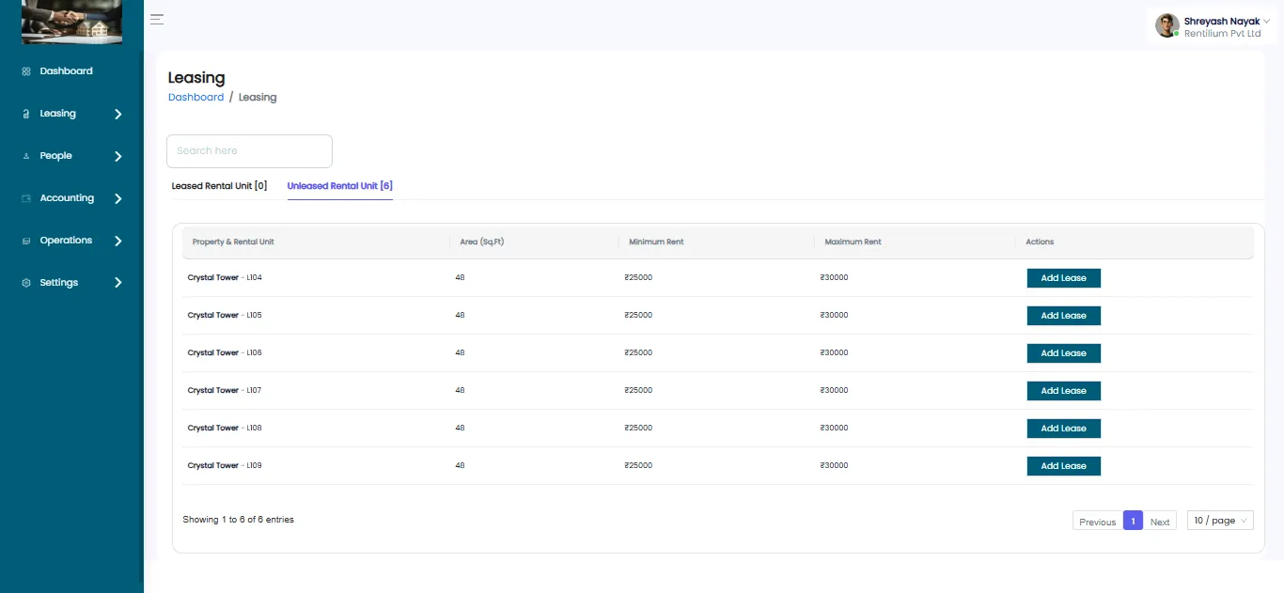The width and height of the screenshot is (1284, 593).
Task: Expand the Leasing sidebar chevron
Action: pos(117,114)
